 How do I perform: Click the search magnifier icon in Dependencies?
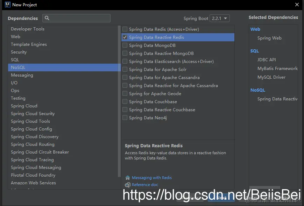pyautogui.click(x=47, y=18)
